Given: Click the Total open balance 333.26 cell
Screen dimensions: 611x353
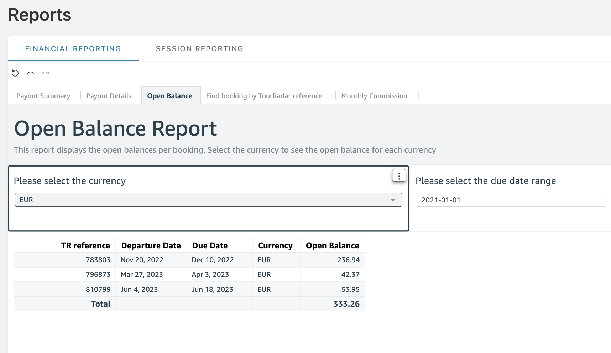Looking at the screenshot, I should (332, 304).
